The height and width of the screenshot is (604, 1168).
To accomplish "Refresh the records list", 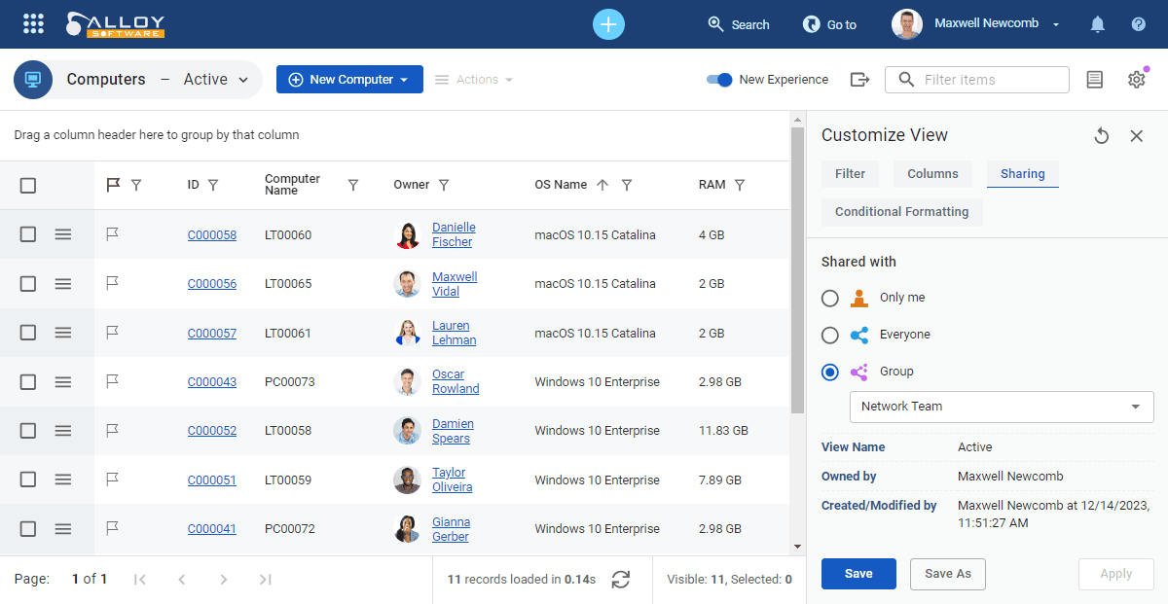I will click(621, 580).
